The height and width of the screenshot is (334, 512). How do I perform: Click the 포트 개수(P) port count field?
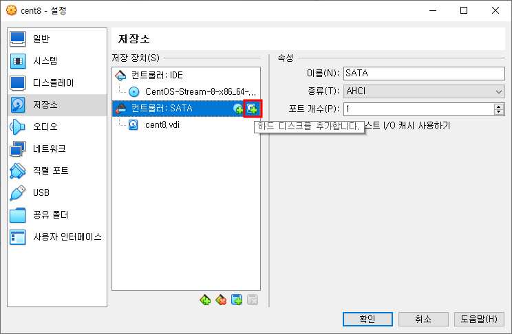(418, 109)
